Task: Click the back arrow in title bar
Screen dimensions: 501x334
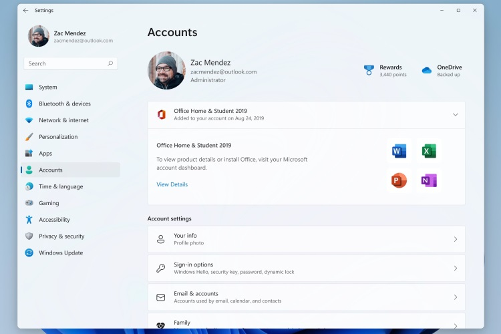Action: 26,11
